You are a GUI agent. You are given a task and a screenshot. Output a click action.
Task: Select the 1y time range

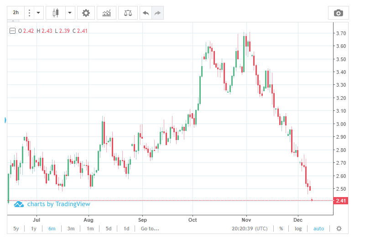[x=34, y=229]
